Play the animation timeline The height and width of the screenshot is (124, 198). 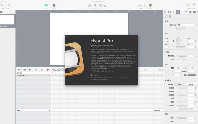pos(30,70)
